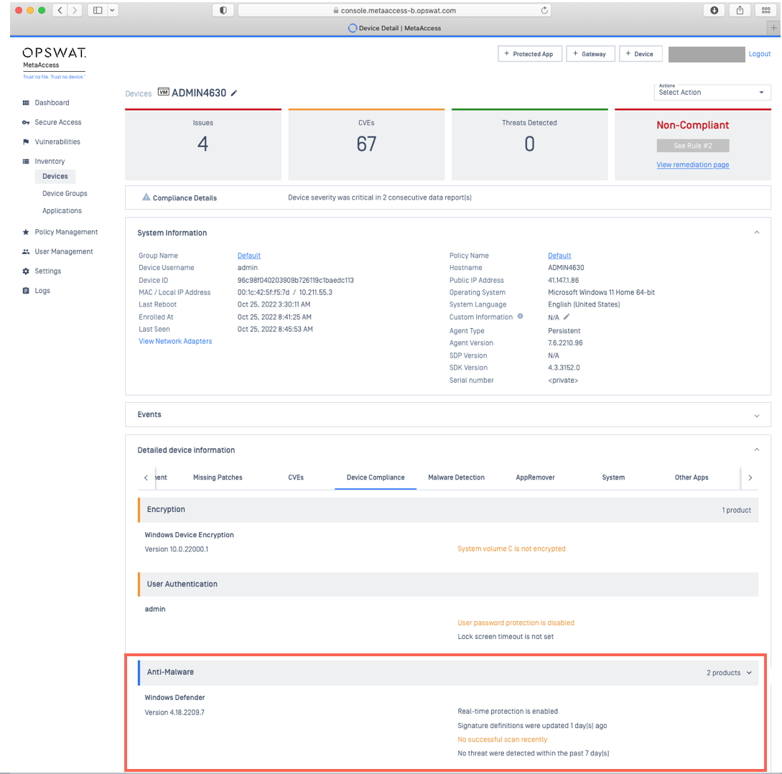Open Safari sidebar options dropdown arrow

coord(112,10)
